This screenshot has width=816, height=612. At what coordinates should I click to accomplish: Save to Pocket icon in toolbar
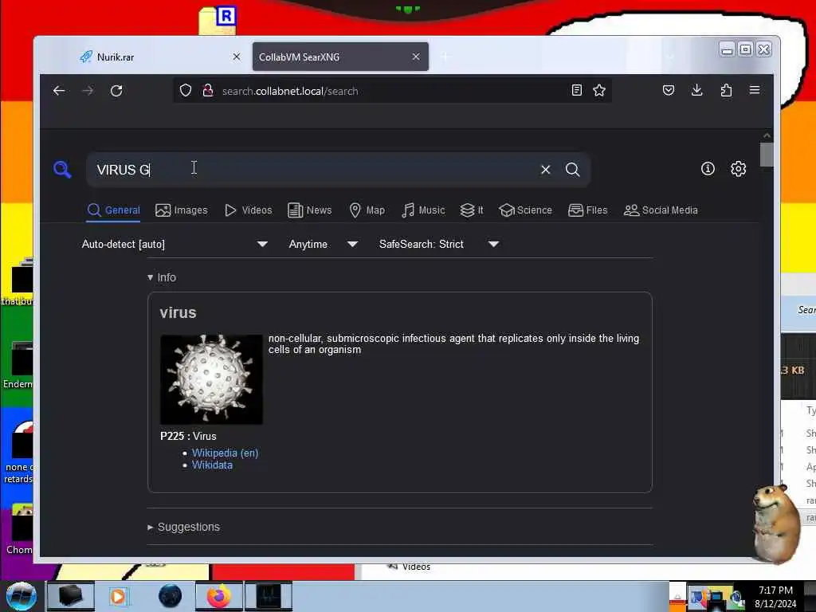point(669,90)
